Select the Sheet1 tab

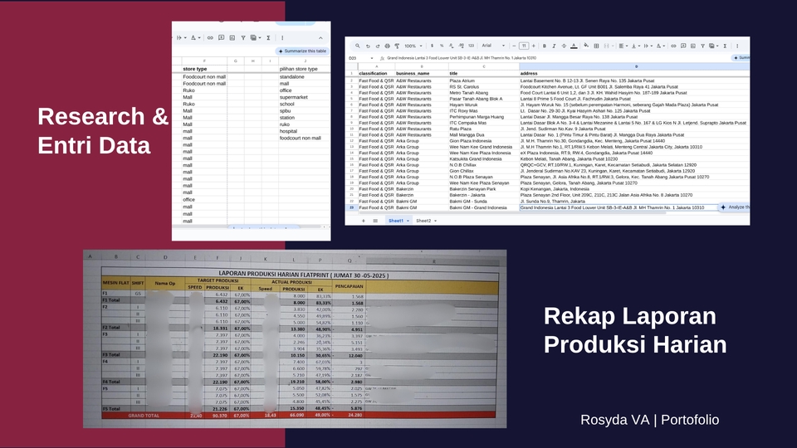coord(397,221)
